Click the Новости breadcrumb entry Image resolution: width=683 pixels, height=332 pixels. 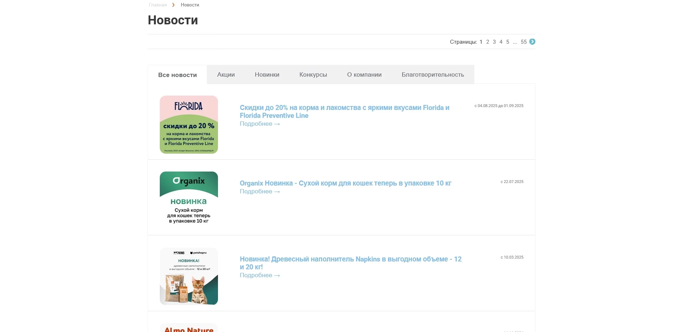coord(189,5)
